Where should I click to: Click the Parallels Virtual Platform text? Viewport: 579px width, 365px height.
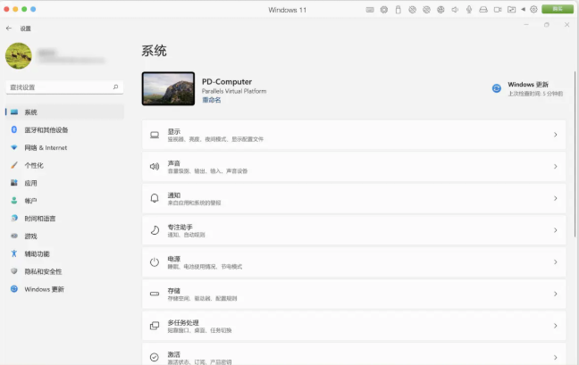(x=234, y=91)
